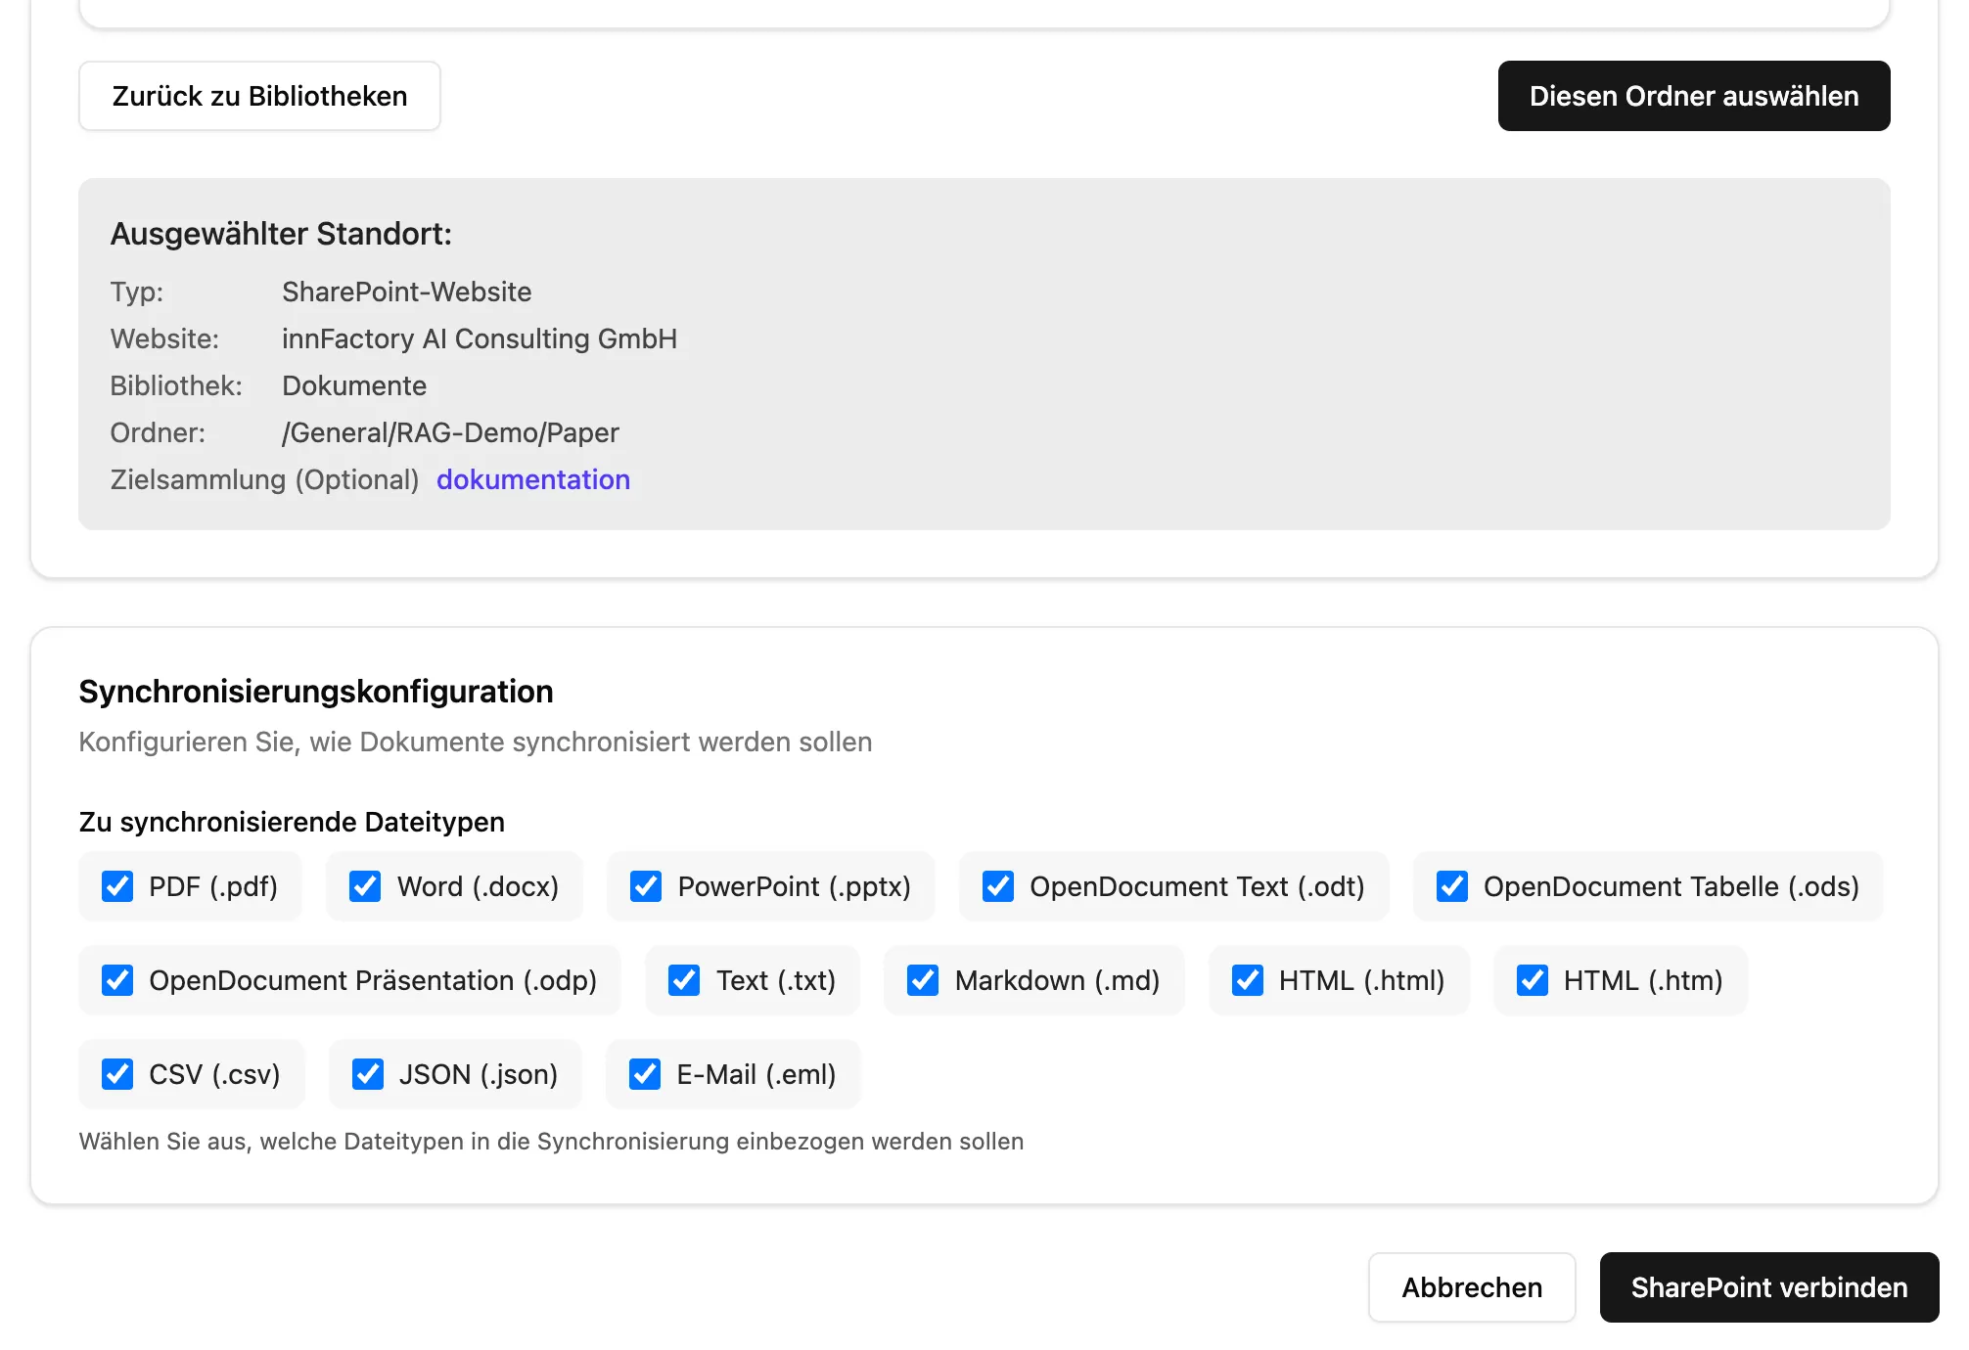Toggle the E-Mail (.eml) checkbox
This screenshot has width=1969, height=1350.
point(645,1074)
